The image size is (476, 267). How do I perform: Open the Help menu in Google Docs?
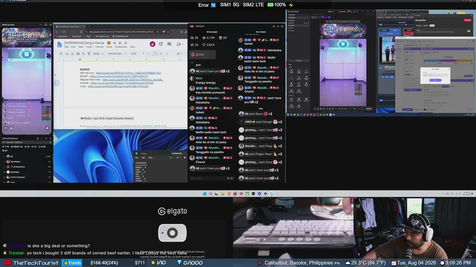point(132,47)
